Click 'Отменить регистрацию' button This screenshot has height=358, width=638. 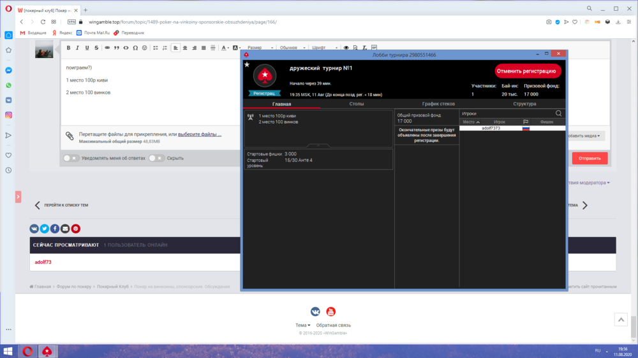point(528,71)
